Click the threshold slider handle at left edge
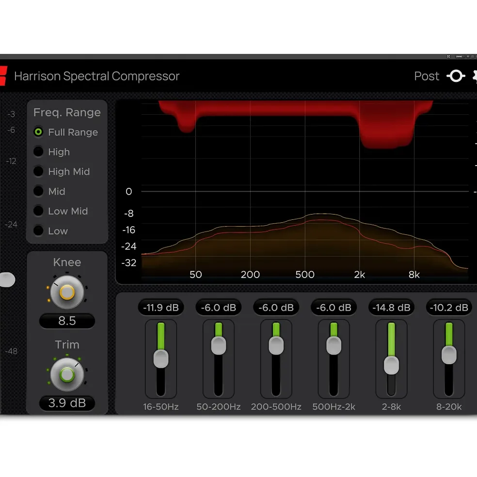The height and width of the screenshot is (477, 477). point(7,279)
